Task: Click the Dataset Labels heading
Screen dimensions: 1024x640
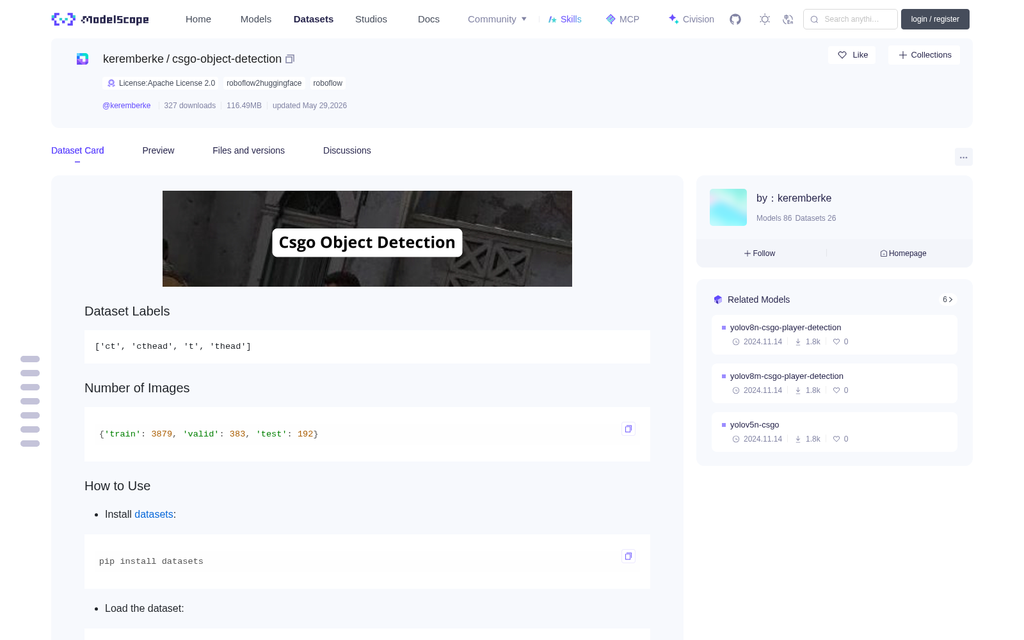Action: pyautogui.click(x=127, y=311)
